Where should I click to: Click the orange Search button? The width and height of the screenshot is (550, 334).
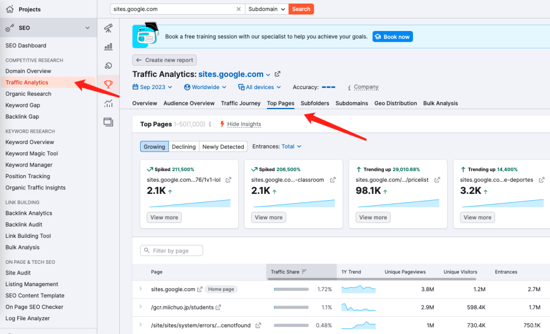[301, 9]
